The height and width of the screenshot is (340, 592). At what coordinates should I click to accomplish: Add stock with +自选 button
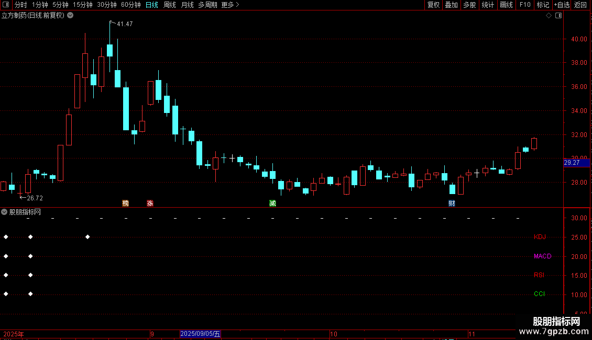point(562,5)
